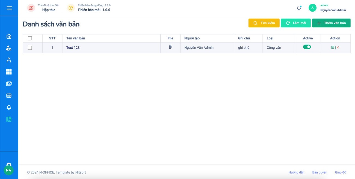Viewport: 355px width, 179px height.
Task: Click the top bar notification bell
Action: coord(299,8)
